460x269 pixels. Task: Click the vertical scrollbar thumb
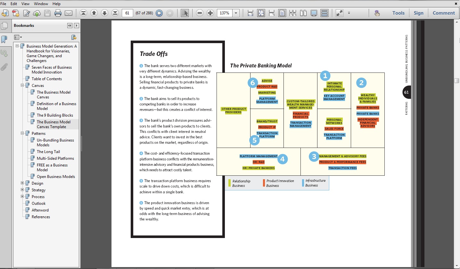tap(457, 81)
